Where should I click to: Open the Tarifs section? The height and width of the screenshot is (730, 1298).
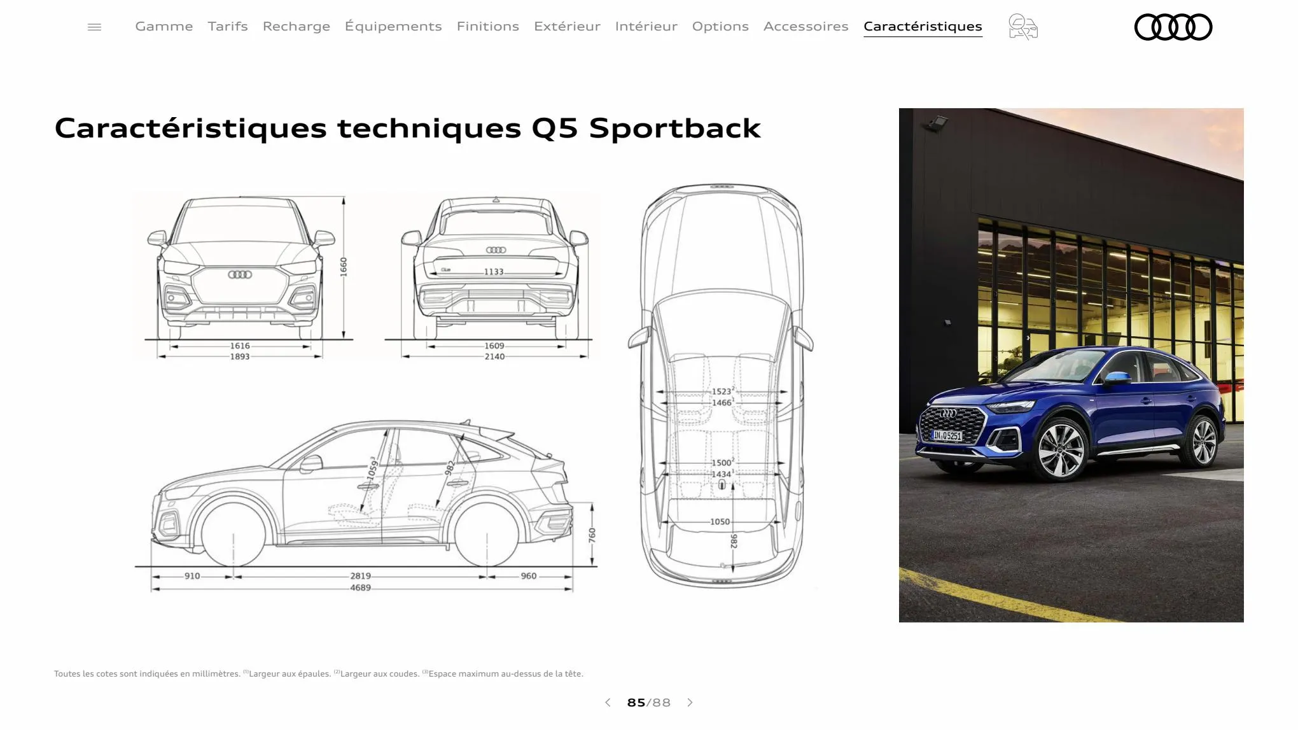click(228, 27)
